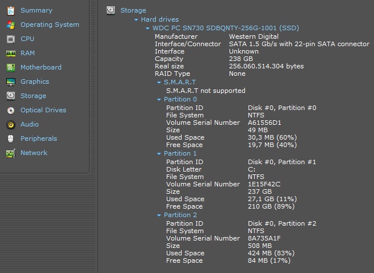The width and height of the screenshot is (374, 273).
Task: Collapse the Hard drives tree node
Action: (x=136, y=20)
